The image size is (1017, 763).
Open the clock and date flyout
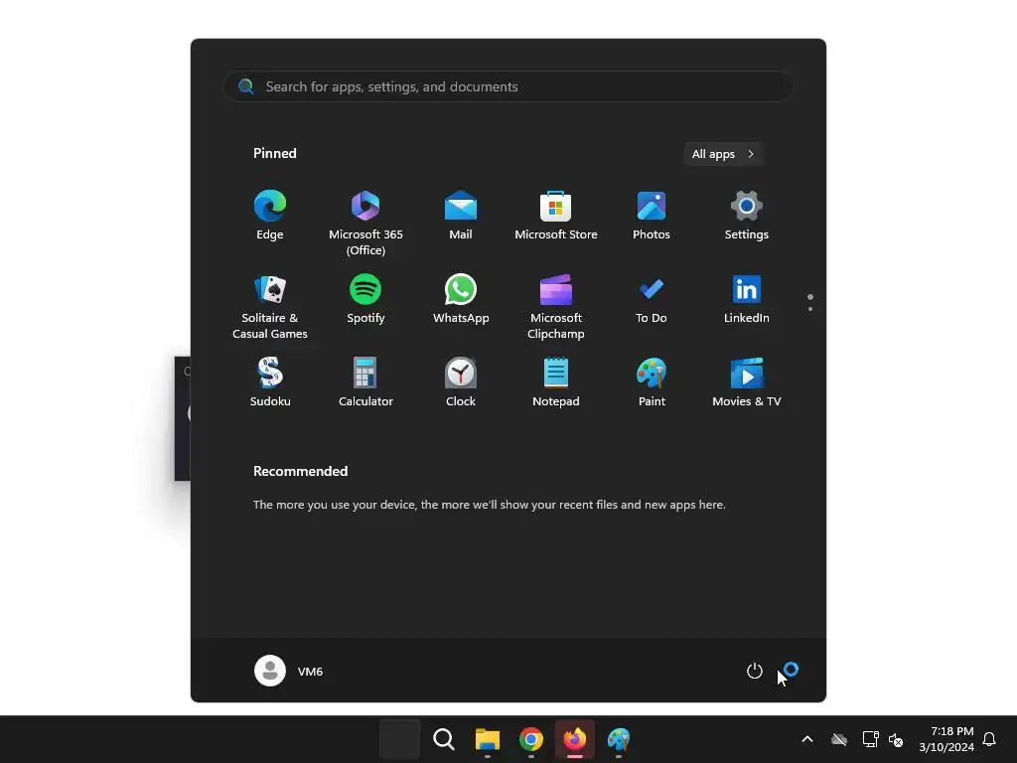[x=946, y=739]
